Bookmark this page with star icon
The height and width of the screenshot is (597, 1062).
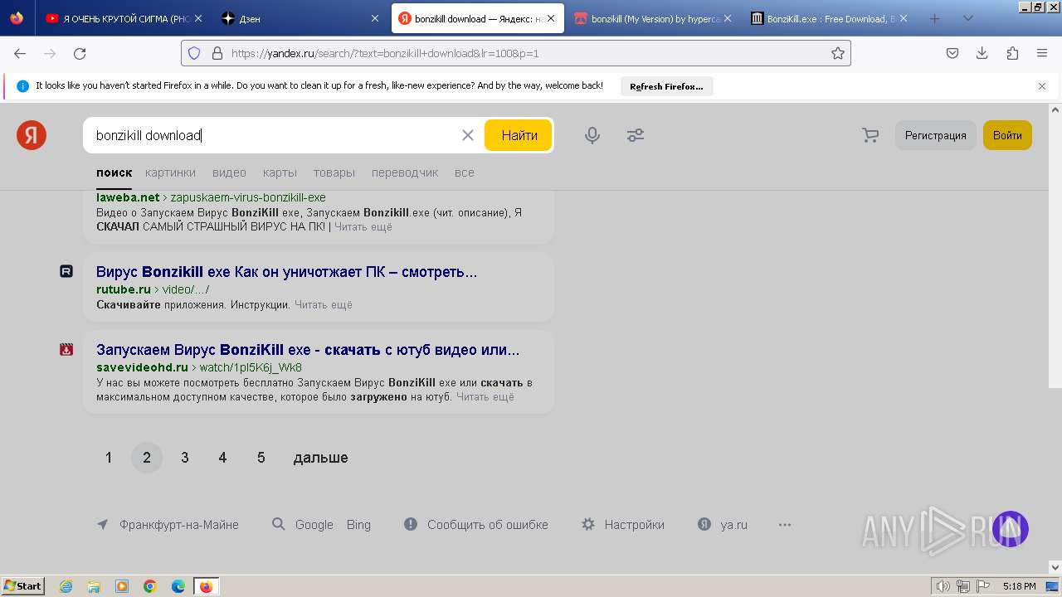point(838,53)
